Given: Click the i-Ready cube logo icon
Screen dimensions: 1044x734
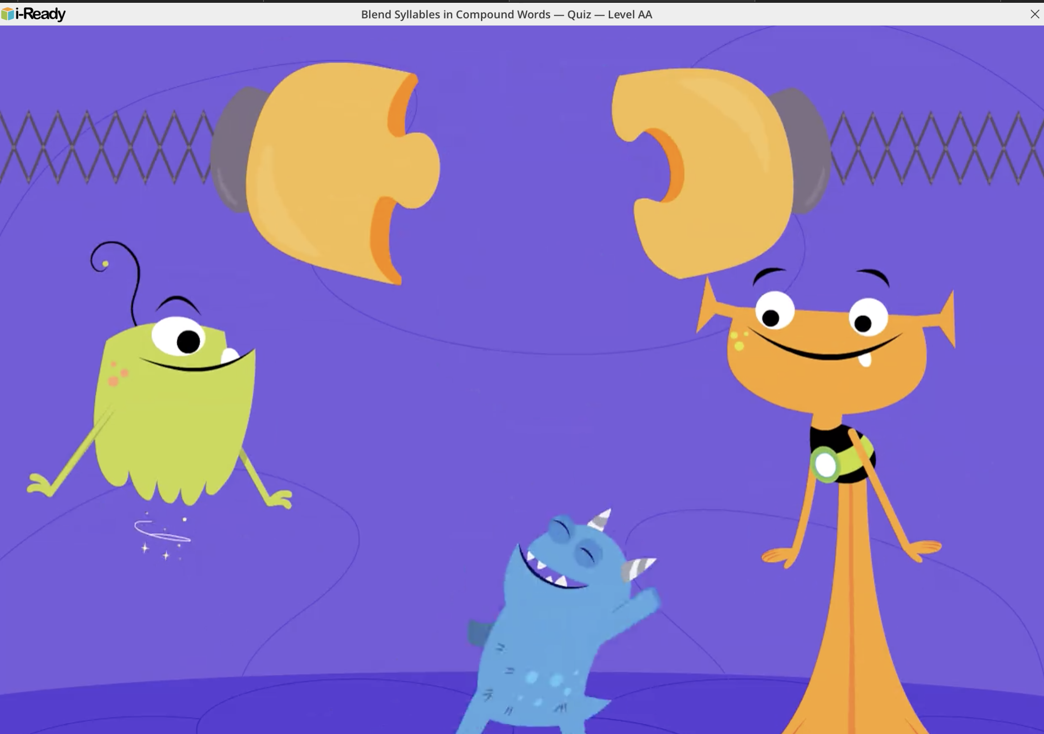Looking at the screenshot, I should click(x=7, y=14).
